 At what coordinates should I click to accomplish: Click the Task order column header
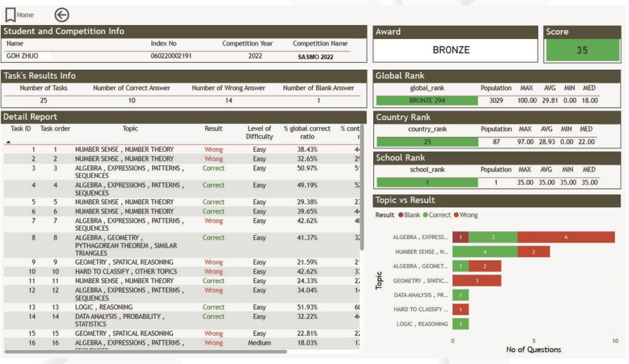point(55,129)
